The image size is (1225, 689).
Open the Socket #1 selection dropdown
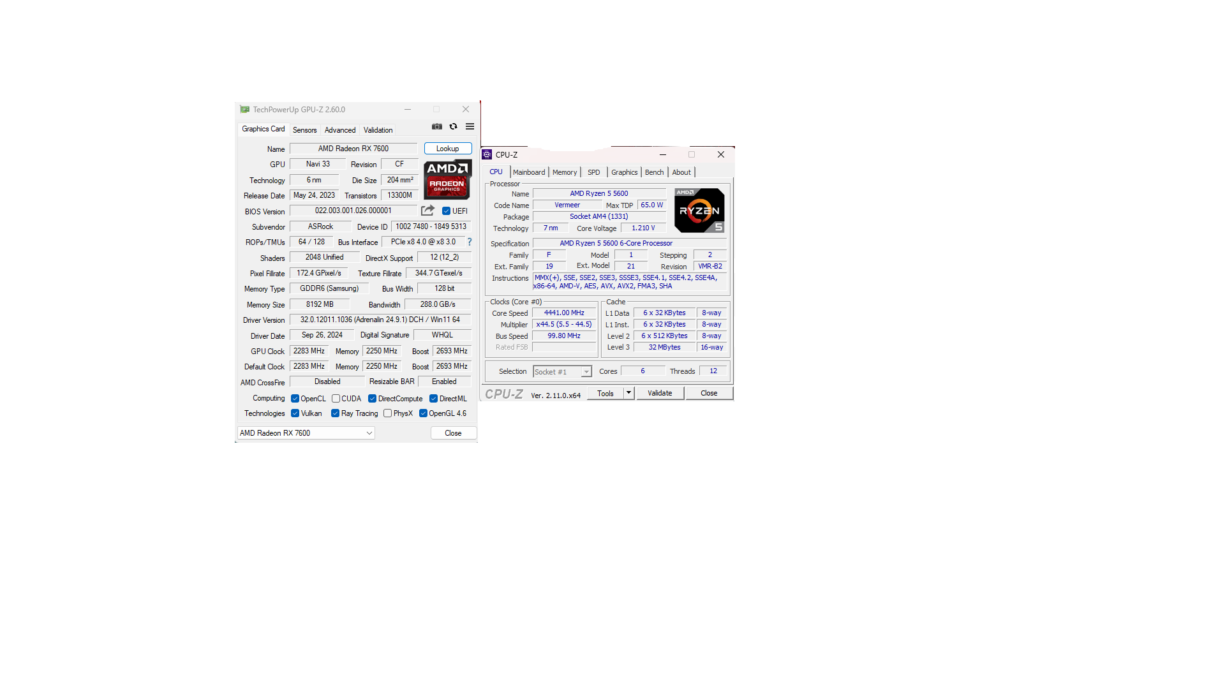coord(563,372)
